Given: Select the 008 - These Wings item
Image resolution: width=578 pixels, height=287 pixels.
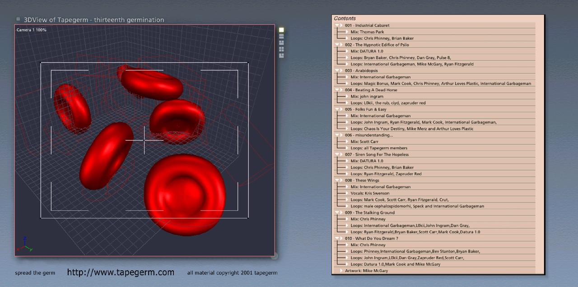Looking at the screenshot, I should tap(362, 180).
